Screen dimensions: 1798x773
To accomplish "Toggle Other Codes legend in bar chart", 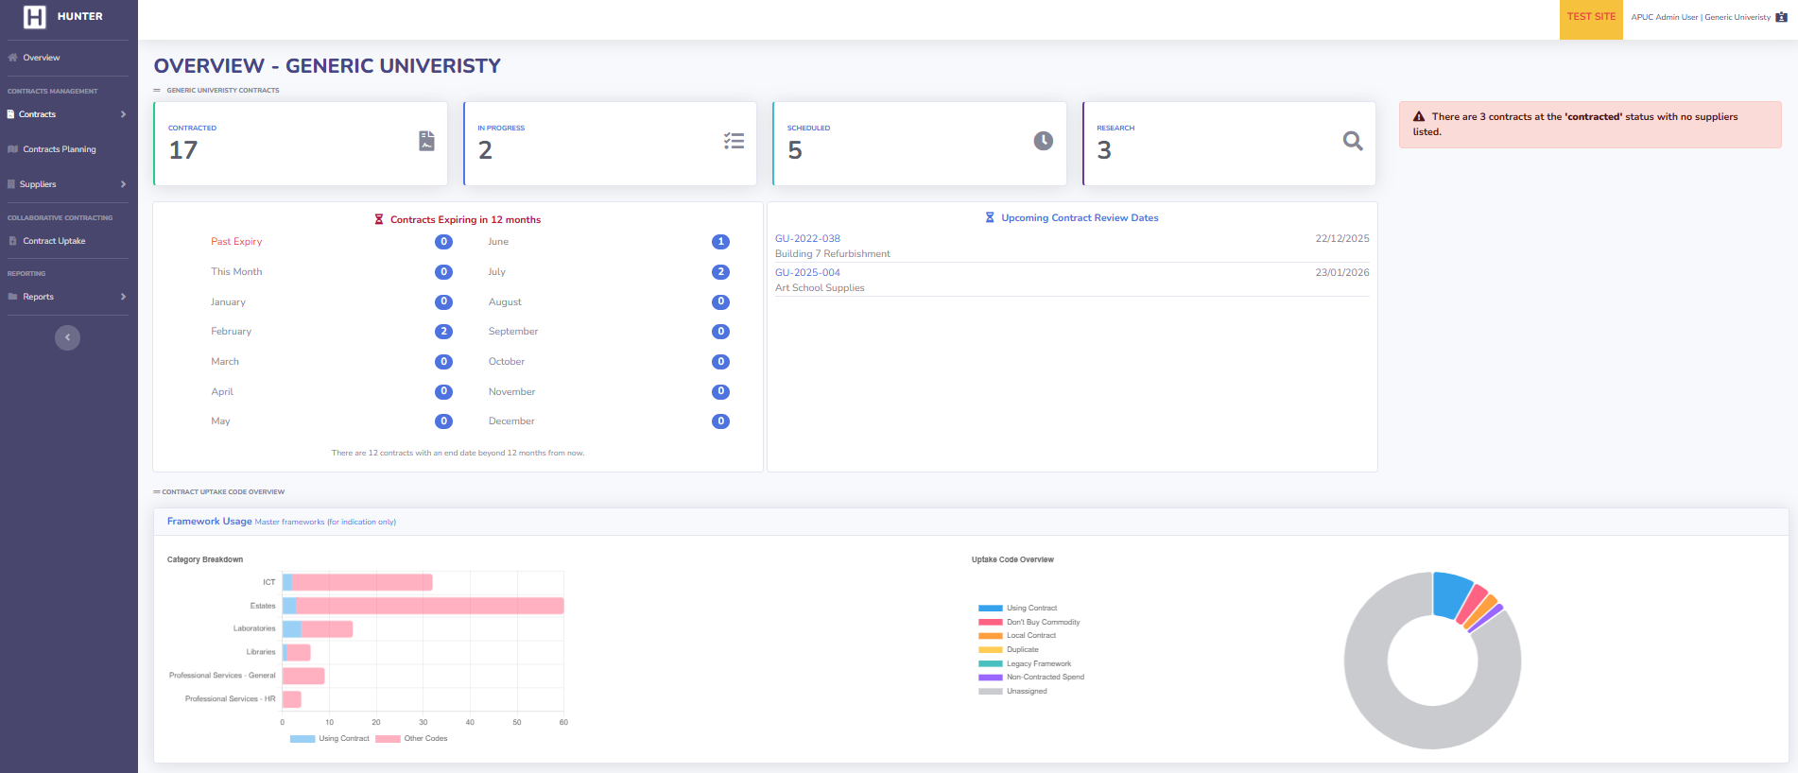I will coord(412,739).
